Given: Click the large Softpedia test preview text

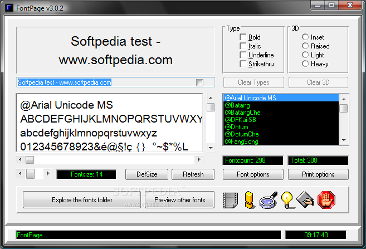Looking at the screenshot, I should [115, 50].
